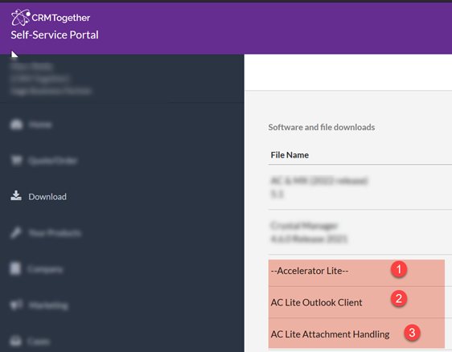Viewport: 452px width, 352px height.
Task: Click the megaphone icon in sidebar
Action: [16, 305]
